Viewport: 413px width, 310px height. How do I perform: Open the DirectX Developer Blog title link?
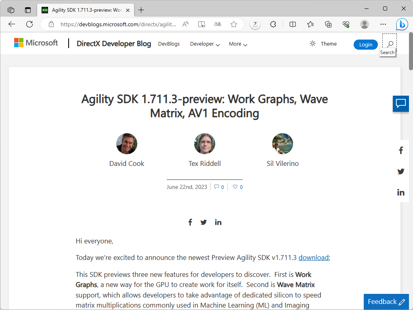tap(114, 44)
